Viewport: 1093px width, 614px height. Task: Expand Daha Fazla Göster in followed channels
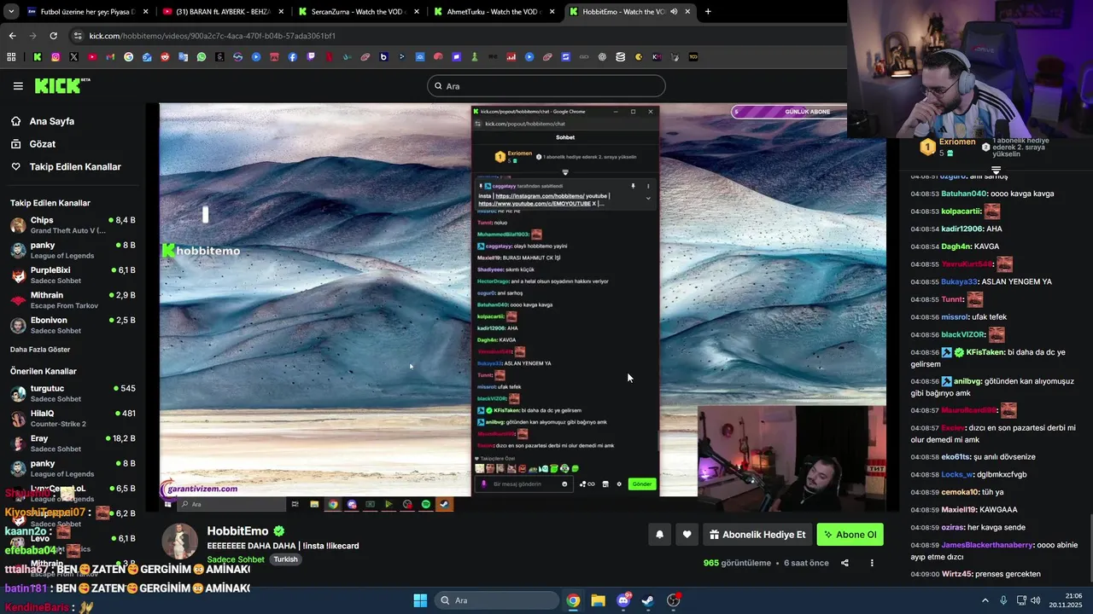40,350
